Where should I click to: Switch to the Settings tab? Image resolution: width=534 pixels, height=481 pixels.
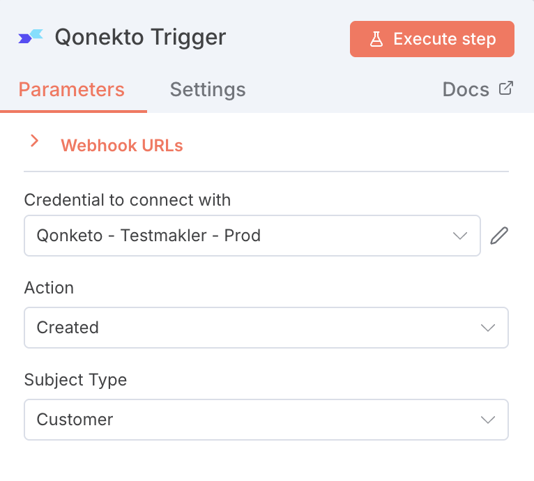click(x=208, y=90)
